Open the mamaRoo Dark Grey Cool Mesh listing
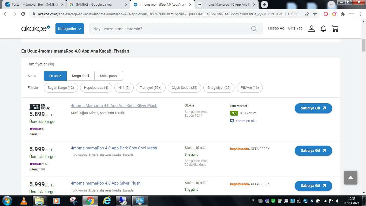 click(x=114, y=148)
